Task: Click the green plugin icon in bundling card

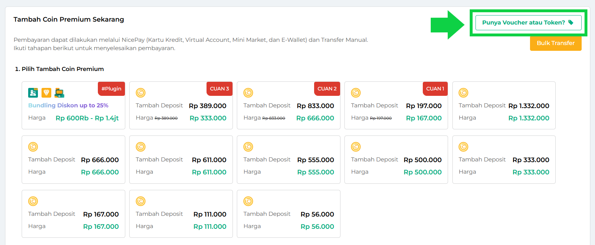Action: (33, 93)
